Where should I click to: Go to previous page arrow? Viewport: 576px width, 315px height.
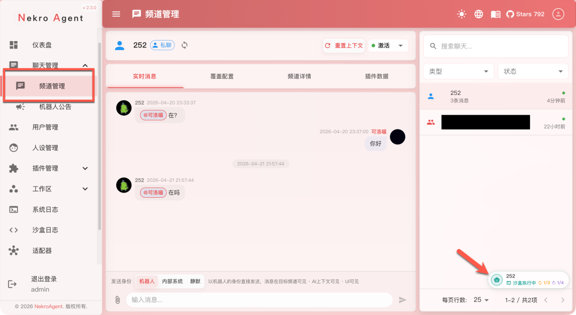(546, 300)
